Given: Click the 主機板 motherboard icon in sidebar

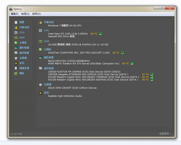Looking at the screenshot, I should tap(16, 43).
